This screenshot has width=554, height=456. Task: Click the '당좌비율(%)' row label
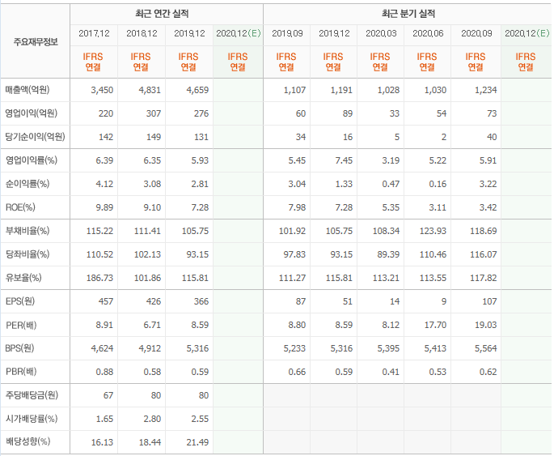coord(27,254)
